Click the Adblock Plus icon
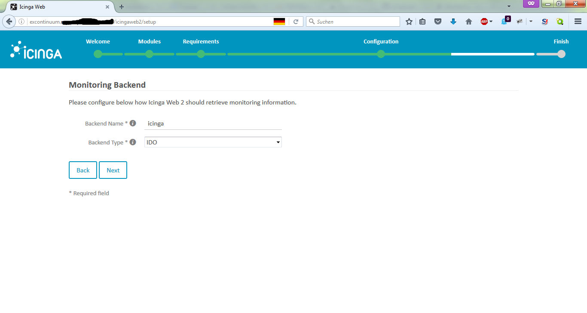The height and width of the screenshot is (313, 587). click(484, 21)
